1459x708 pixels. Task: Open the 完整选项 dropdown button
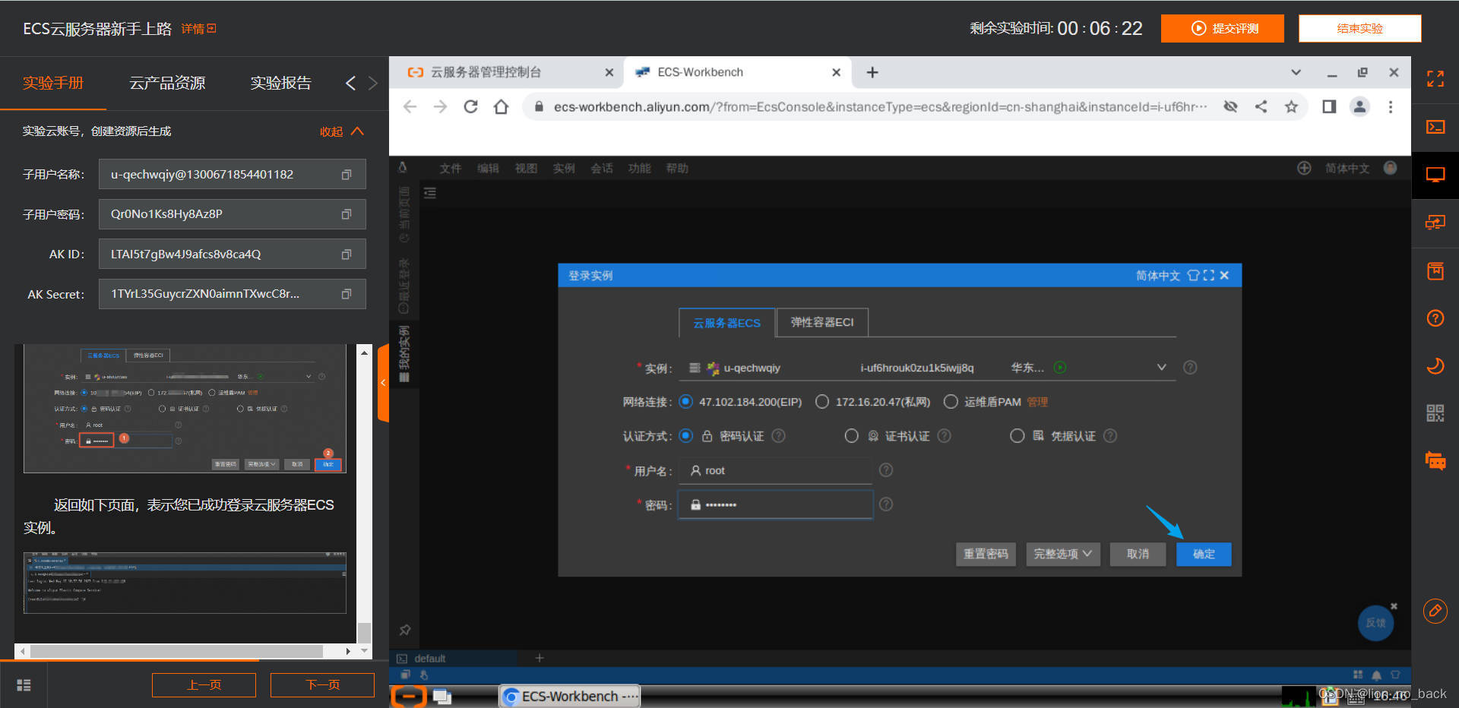tap(1063, 554)
